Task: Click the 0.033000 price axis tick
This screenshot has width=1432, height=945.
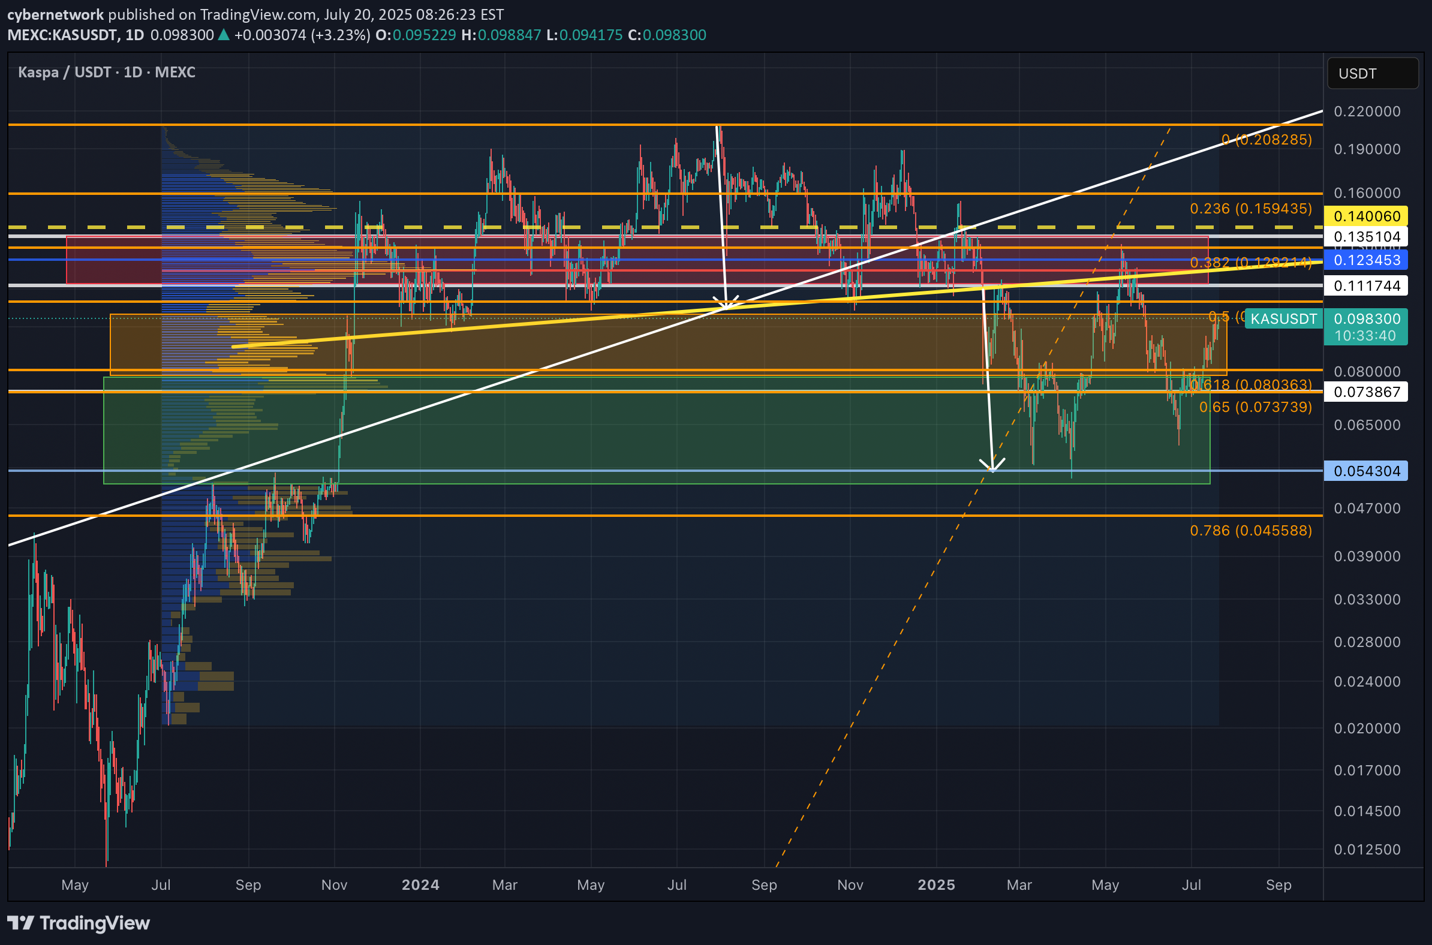Action: (x=1367, y=599)
